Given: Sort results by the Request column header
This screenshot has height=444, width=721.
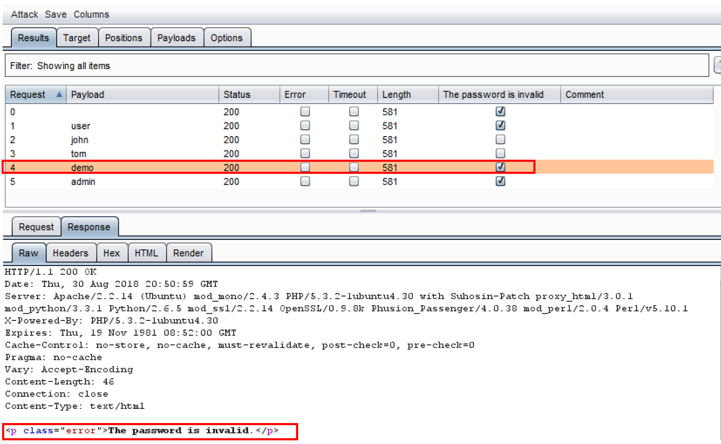Looking at the screenshot, I should pyautogui.click(x=36, y=95).
